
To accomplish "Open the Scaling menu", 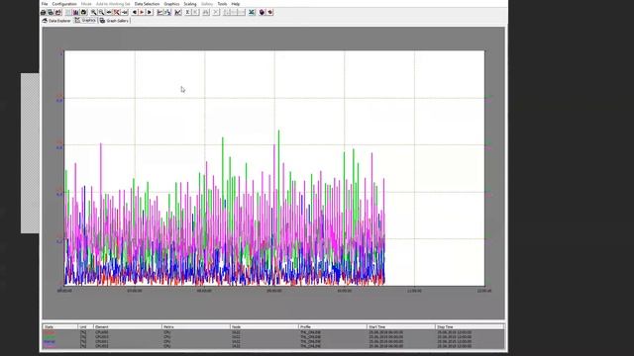I will pos(190,4).
